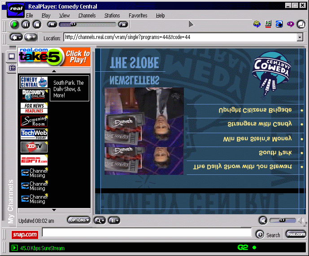Click the Search button
Viewport: 309px width, 256px height.
268,235
